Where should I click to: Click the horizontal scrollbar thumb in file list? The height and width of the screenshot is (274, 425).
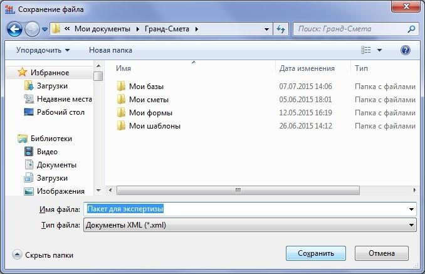click(238, 190)
